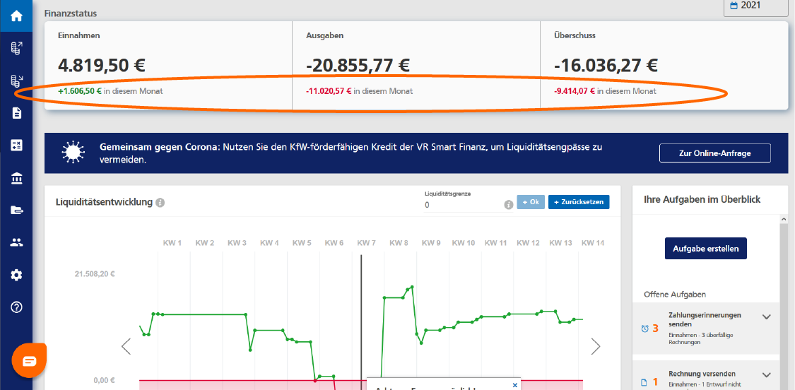Open the contacts people icon in sidebar
The image size is (795, 390).
16,242
